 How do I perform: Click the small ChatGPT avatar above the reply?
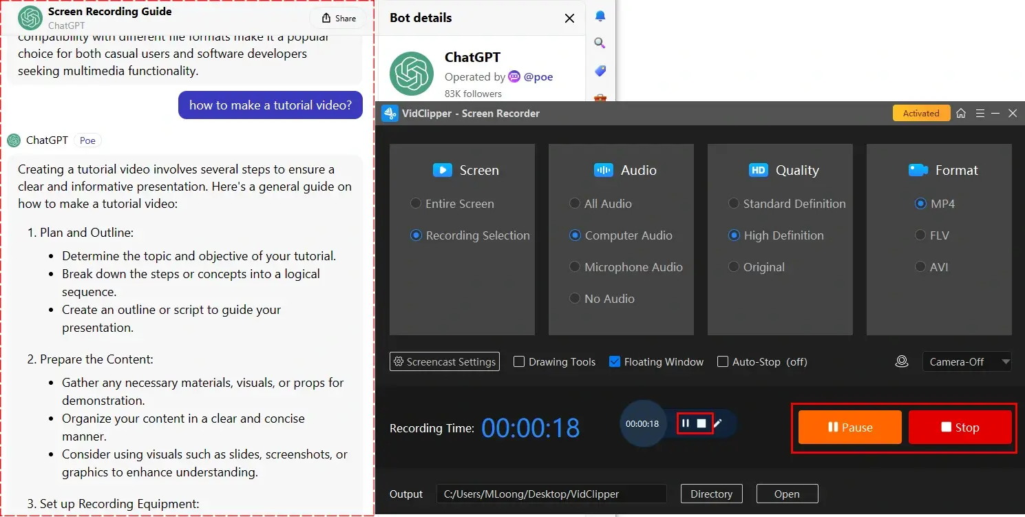click(x=14, y=140)
